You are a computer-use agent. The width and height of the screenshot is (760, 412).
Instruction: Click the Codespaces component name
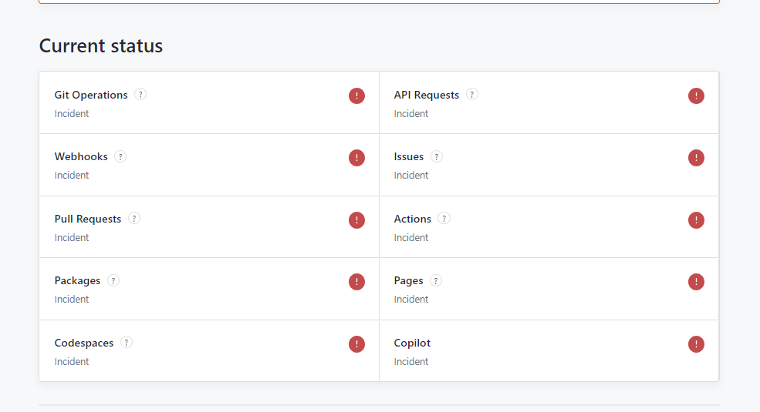pos(84,343)
